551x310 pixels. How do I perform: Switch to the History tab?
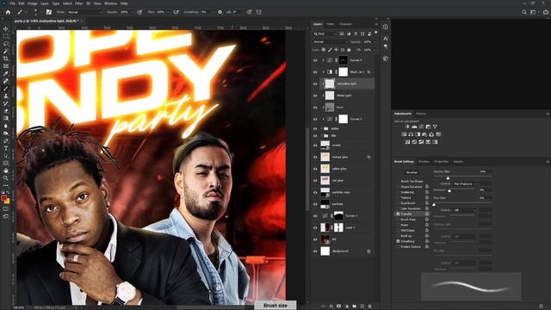coord(421,114)
